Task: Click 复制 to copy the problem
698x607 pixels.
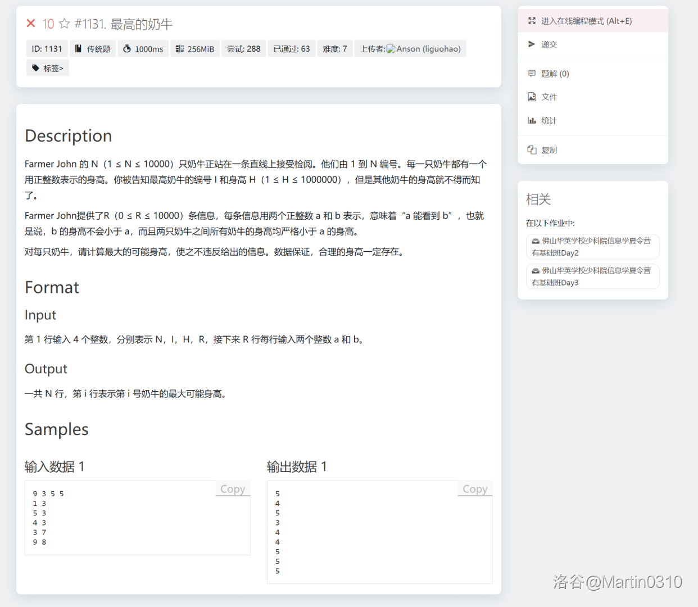Action: pos(549,150)
